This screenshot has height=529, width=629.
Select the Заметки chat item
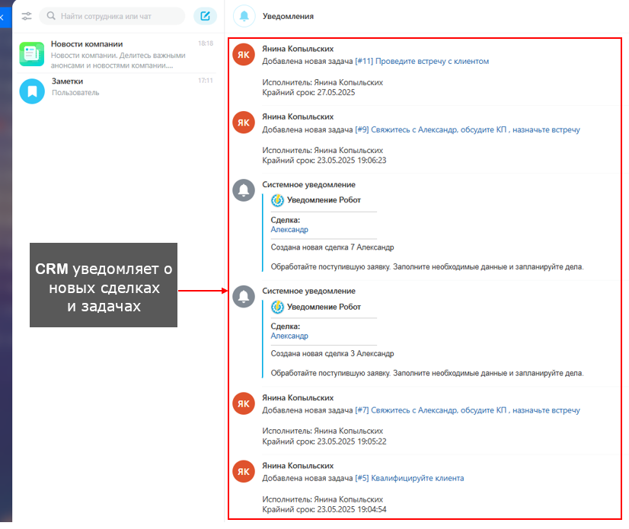coord(117,91)
